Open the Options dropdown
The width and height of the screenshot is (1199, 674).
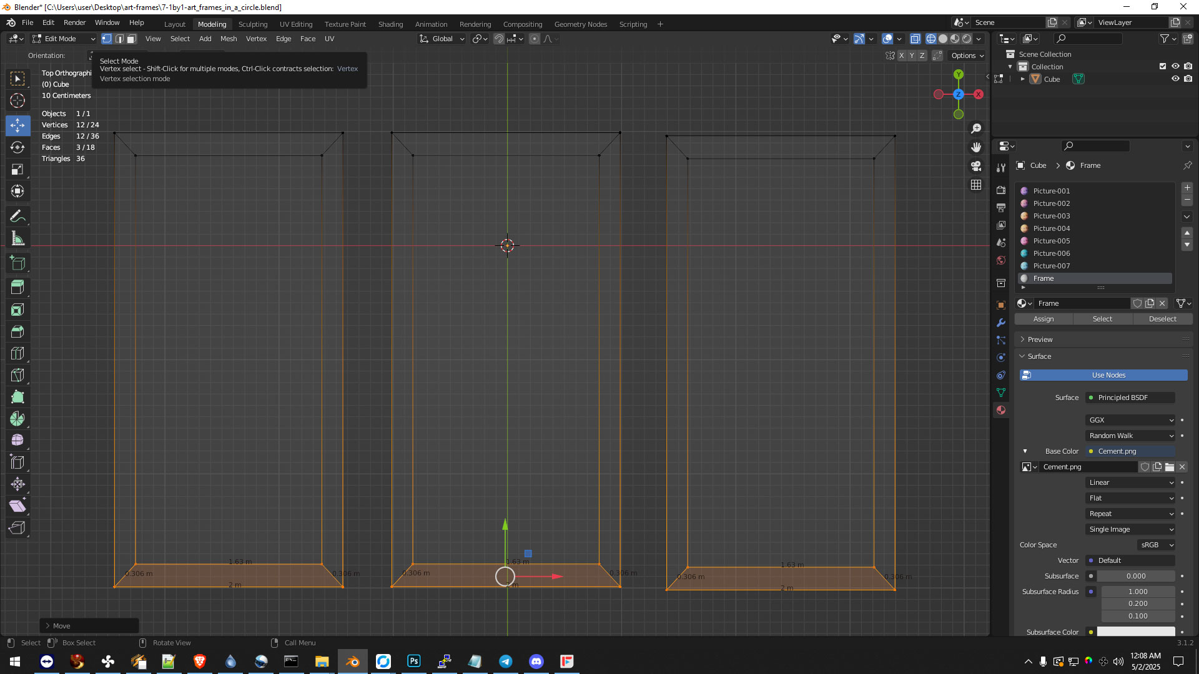click(x=967, y=56)
